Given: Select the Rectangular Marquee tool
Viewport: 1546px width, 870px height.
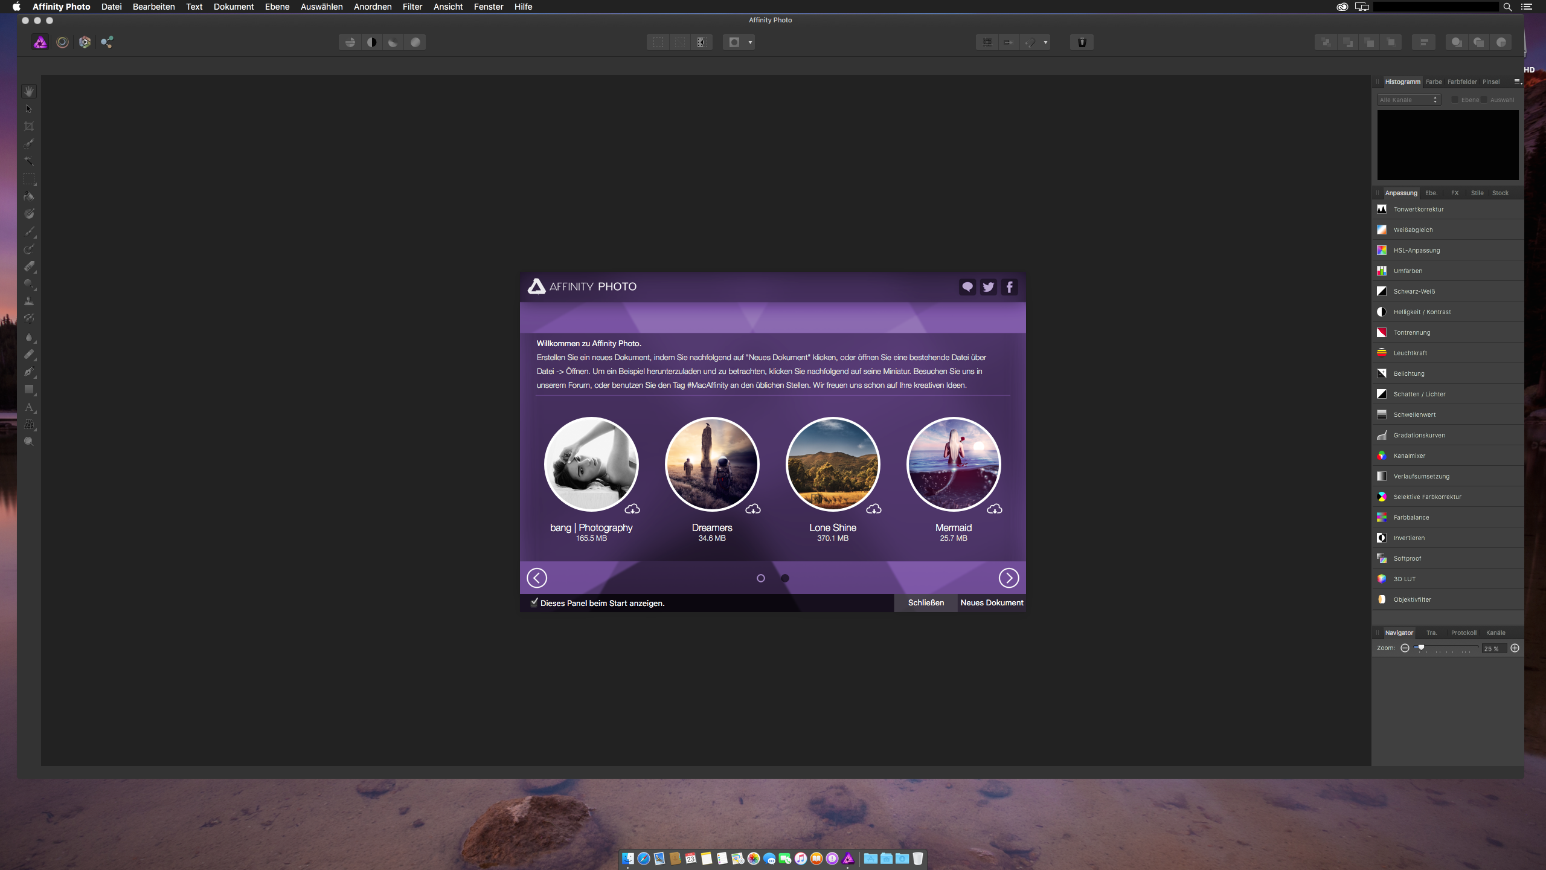Looking at the screenshot, I should point(29,179).
